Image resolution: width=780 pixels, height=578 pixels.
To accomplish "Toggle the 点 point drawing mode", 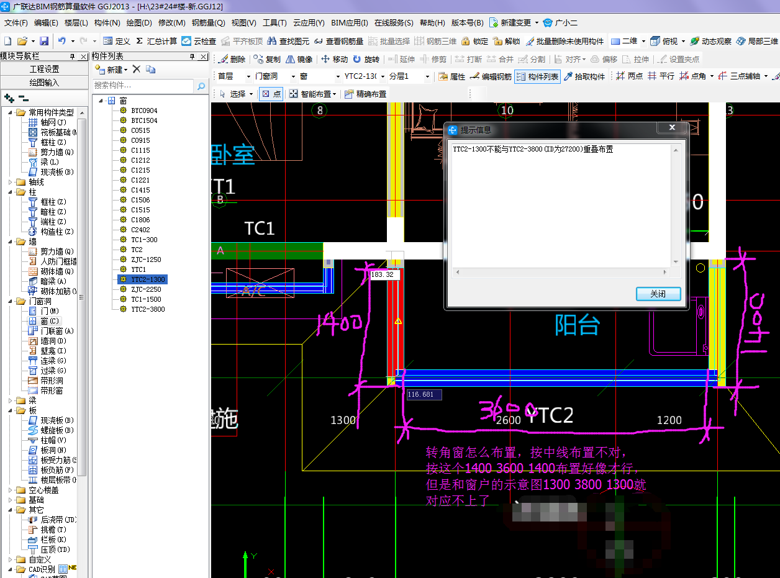I will [x=270, y=94].
